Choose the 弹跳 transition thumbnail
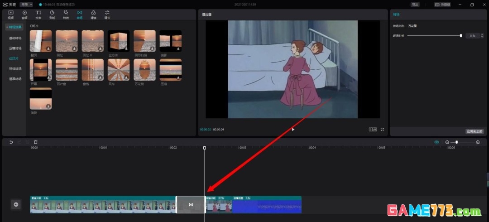Viewport: 489px width, 222px height. coord(41,99)
